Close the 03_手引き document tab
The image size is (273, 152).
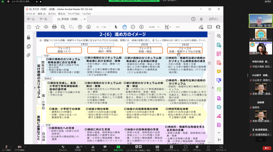(x=84, y=19)
